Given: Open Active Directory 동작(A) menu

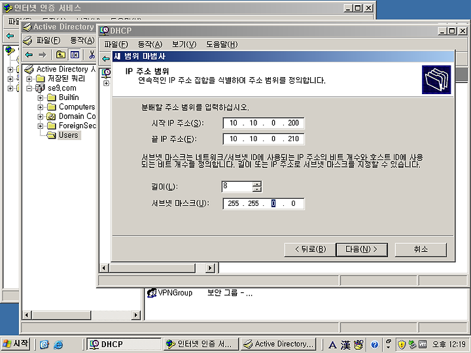Looking at the screenshot, I should point(82,41).
